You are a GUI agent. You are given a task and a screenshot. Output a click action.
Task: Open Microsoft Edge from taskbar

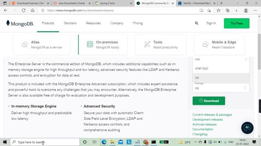click(x=104, y=142)
